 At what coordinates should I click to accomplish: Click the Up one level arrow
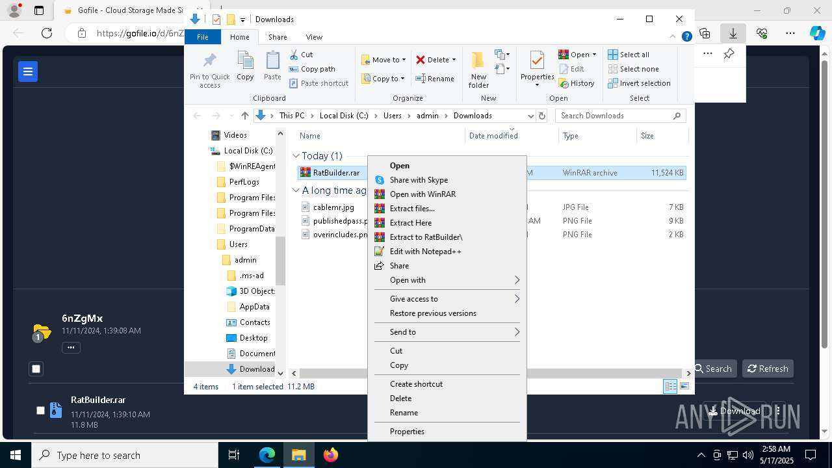(244, 116)
